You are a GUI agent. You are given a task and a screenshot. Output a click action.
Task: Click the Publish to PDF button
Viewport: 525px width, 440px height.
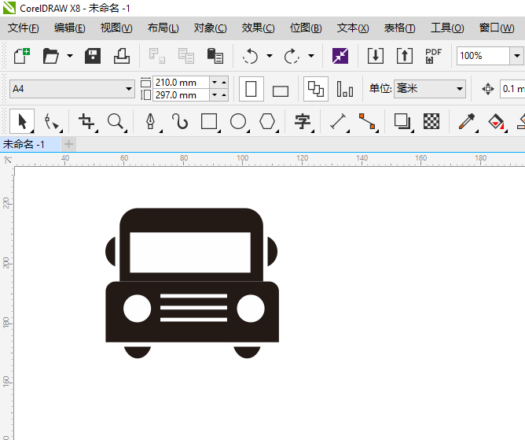(433, 56)
